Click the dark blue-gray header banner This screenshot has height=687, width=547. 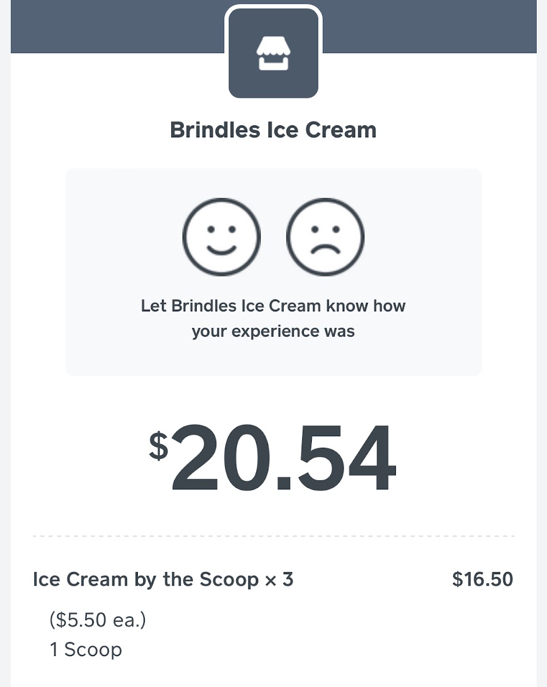pos(114,26)
